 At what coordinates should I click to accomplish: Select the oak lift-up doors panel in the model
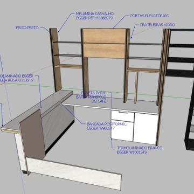tap(104, 43)
